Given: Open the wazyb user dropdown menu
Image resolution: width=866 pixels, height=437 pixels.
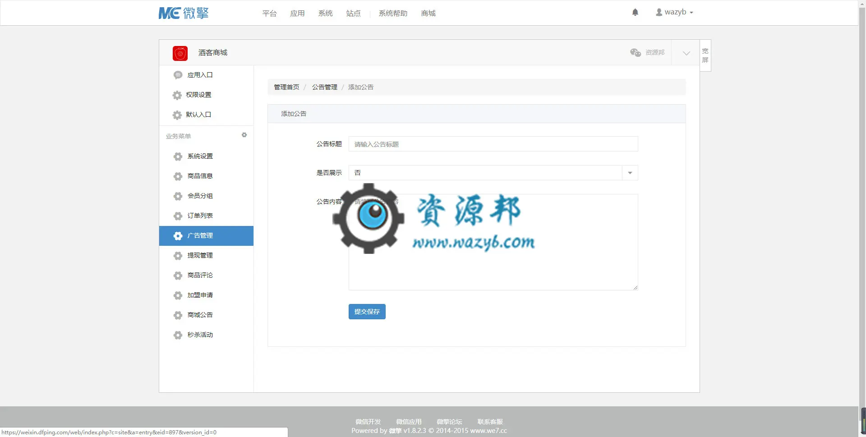Looking at the screenshot, I should 674,12.
